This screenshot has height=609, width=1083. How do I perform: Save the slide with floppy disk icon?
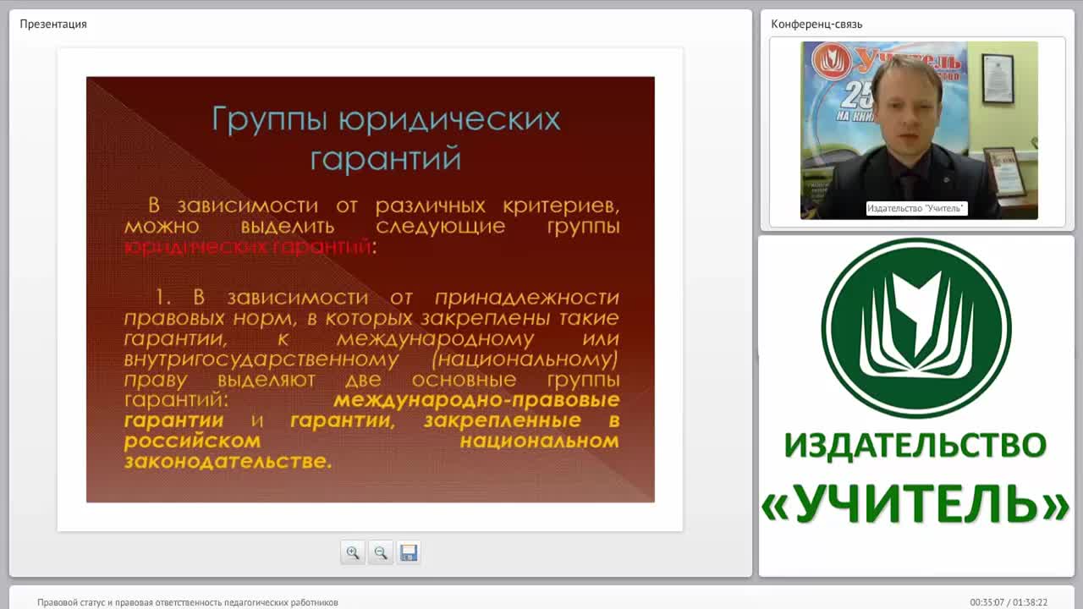click(x=409, y=552)
